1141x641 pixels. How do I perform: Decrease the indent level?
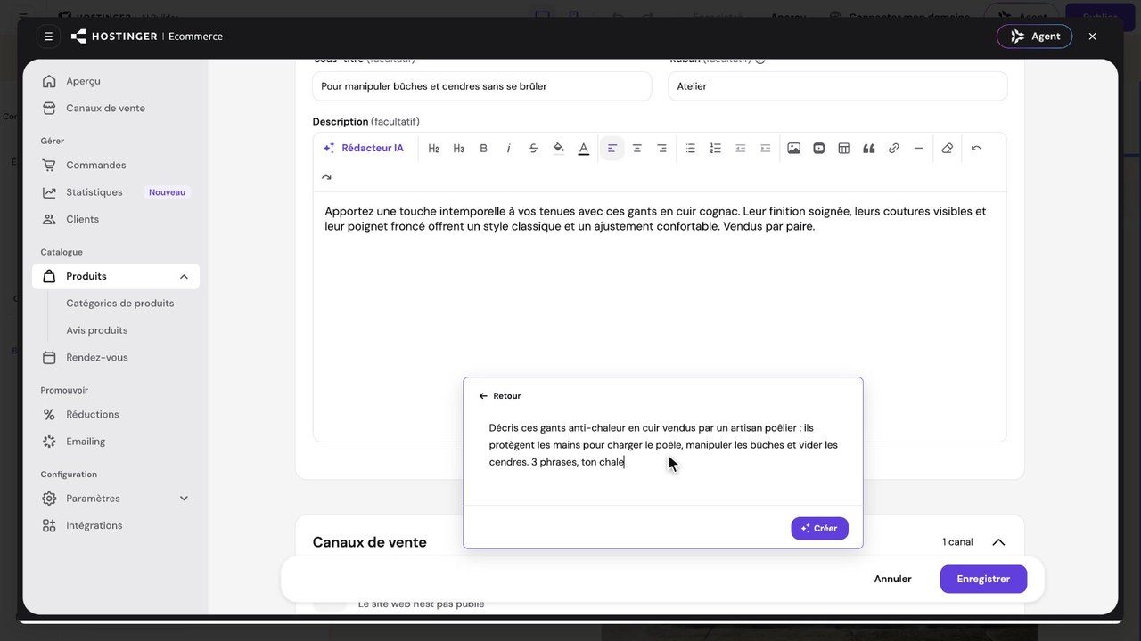[x=741, y=149]
